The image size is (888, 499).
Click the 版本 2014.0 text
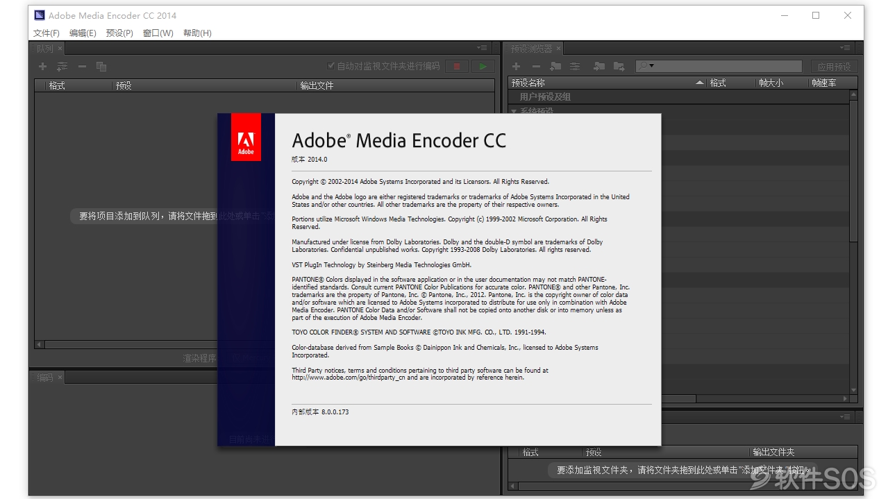tap(310, 160)
